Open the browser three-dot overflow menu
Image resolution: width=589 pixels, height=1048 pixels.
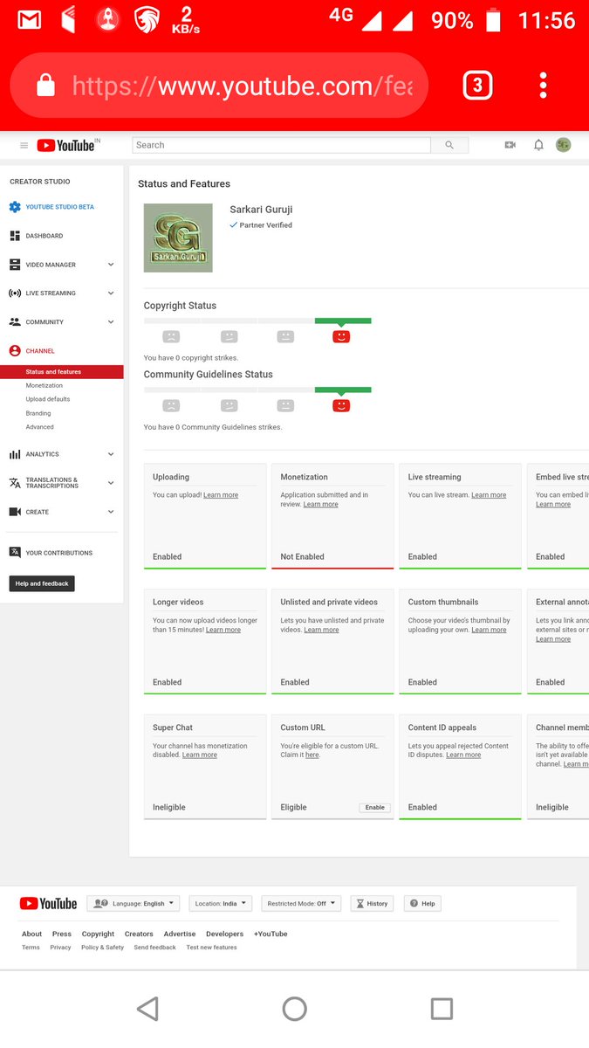(x=543, y=85)
